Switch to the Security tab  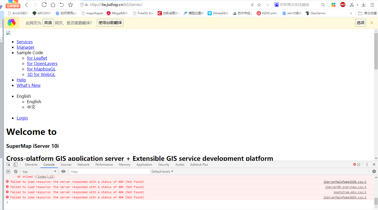click(x=164, y=165)
